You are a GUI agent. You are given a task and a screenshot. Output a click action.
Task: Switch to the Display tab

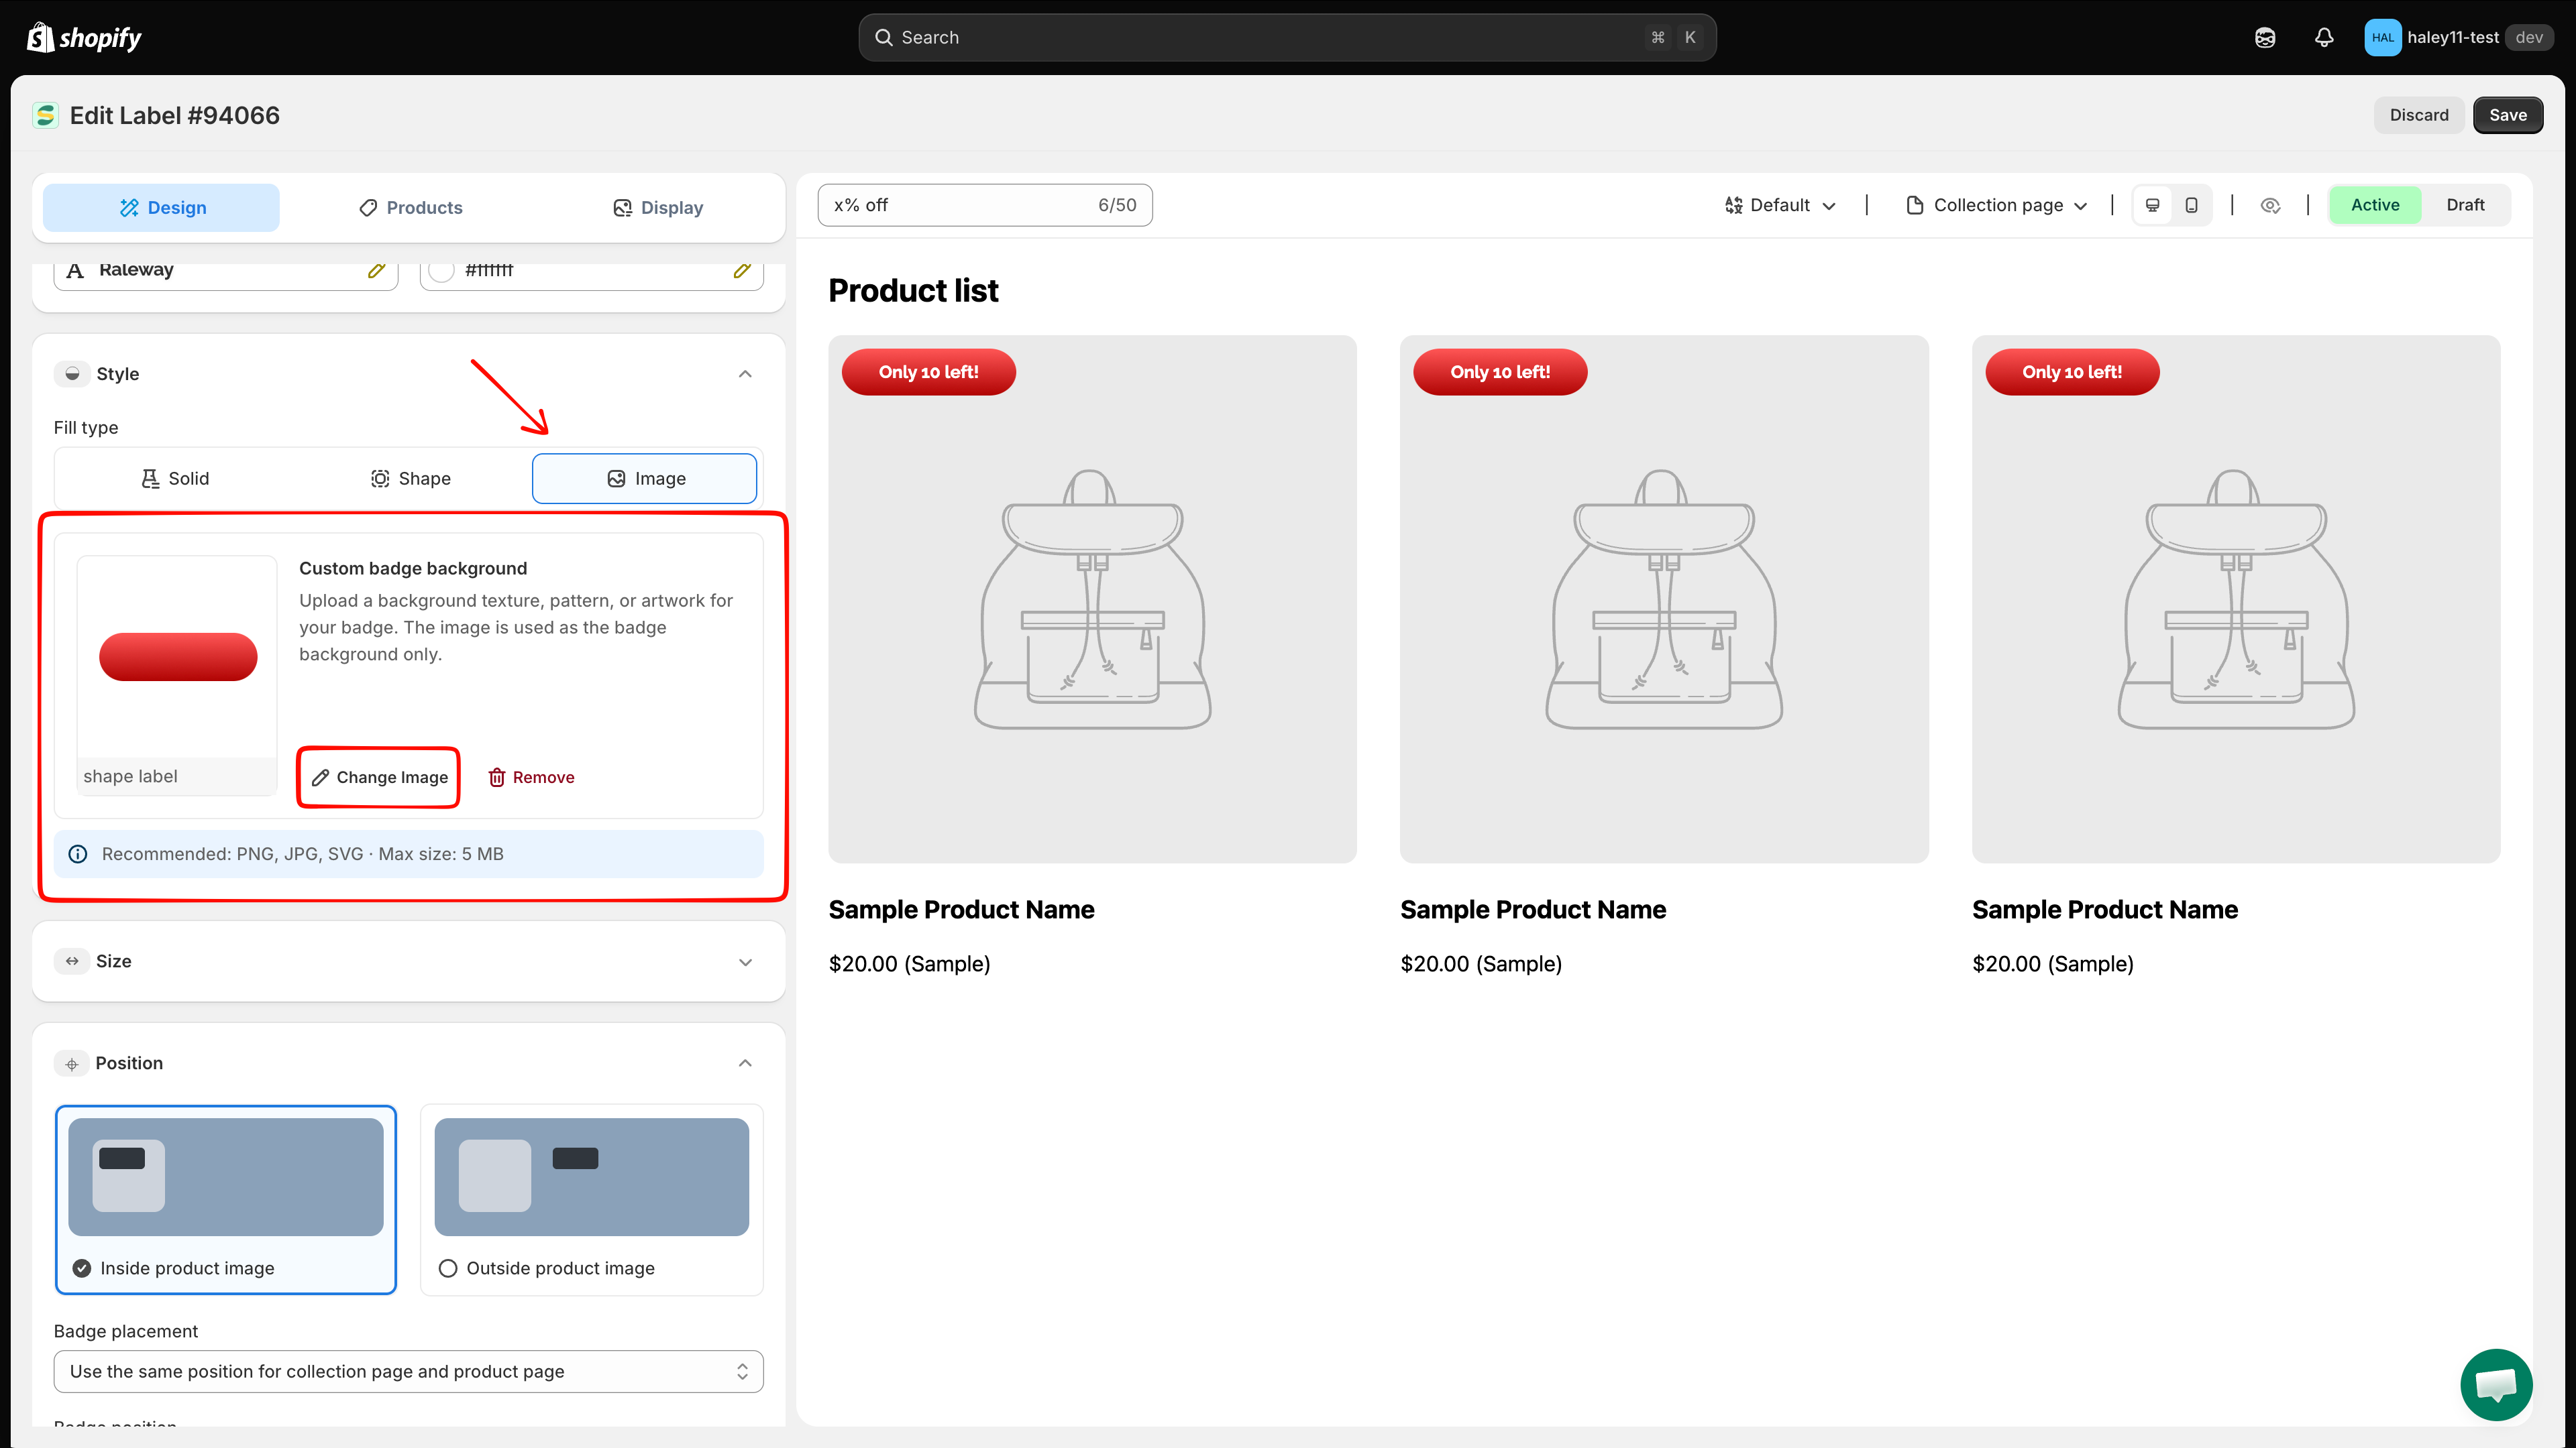[657, 208]
